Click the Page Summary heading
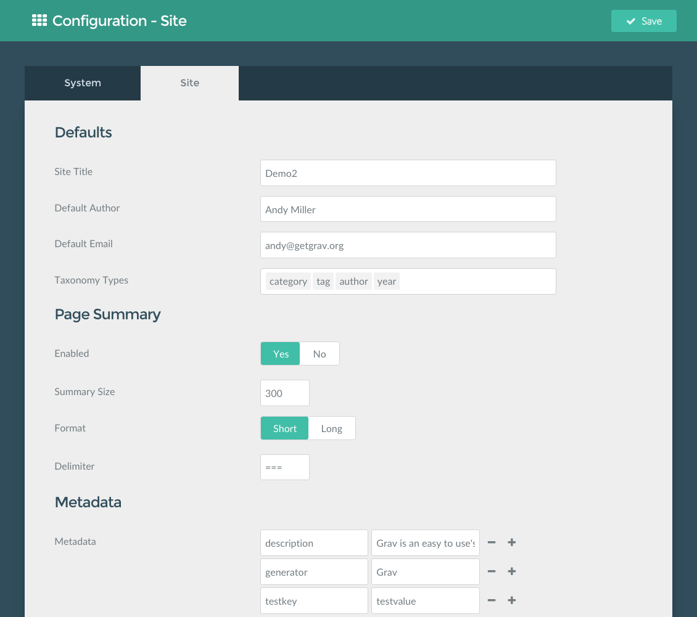This screenshot has height=617, width=697. (x=107, y=314)
